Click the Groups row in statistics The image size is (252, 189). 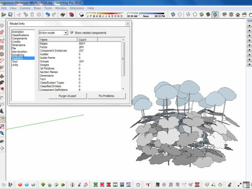(x=80, y=61)
